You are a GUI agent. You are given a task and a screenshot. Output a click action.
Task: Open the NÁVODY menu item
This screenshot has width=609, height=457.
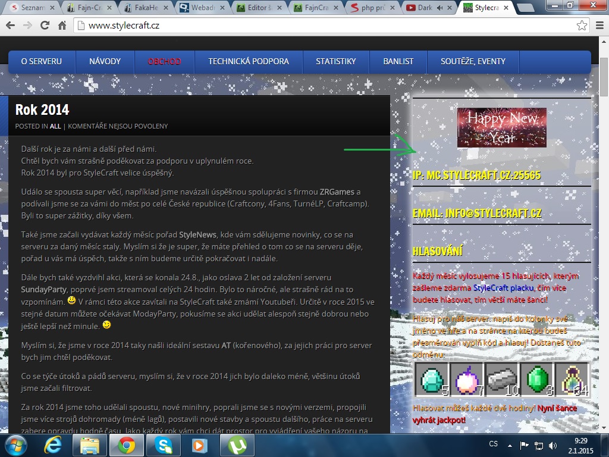(x=105, y=61)
